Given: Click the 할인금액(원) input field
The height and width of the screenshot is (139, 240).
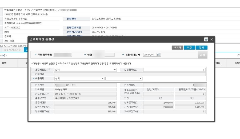Looking at the screenshot, I should (174, 70).
